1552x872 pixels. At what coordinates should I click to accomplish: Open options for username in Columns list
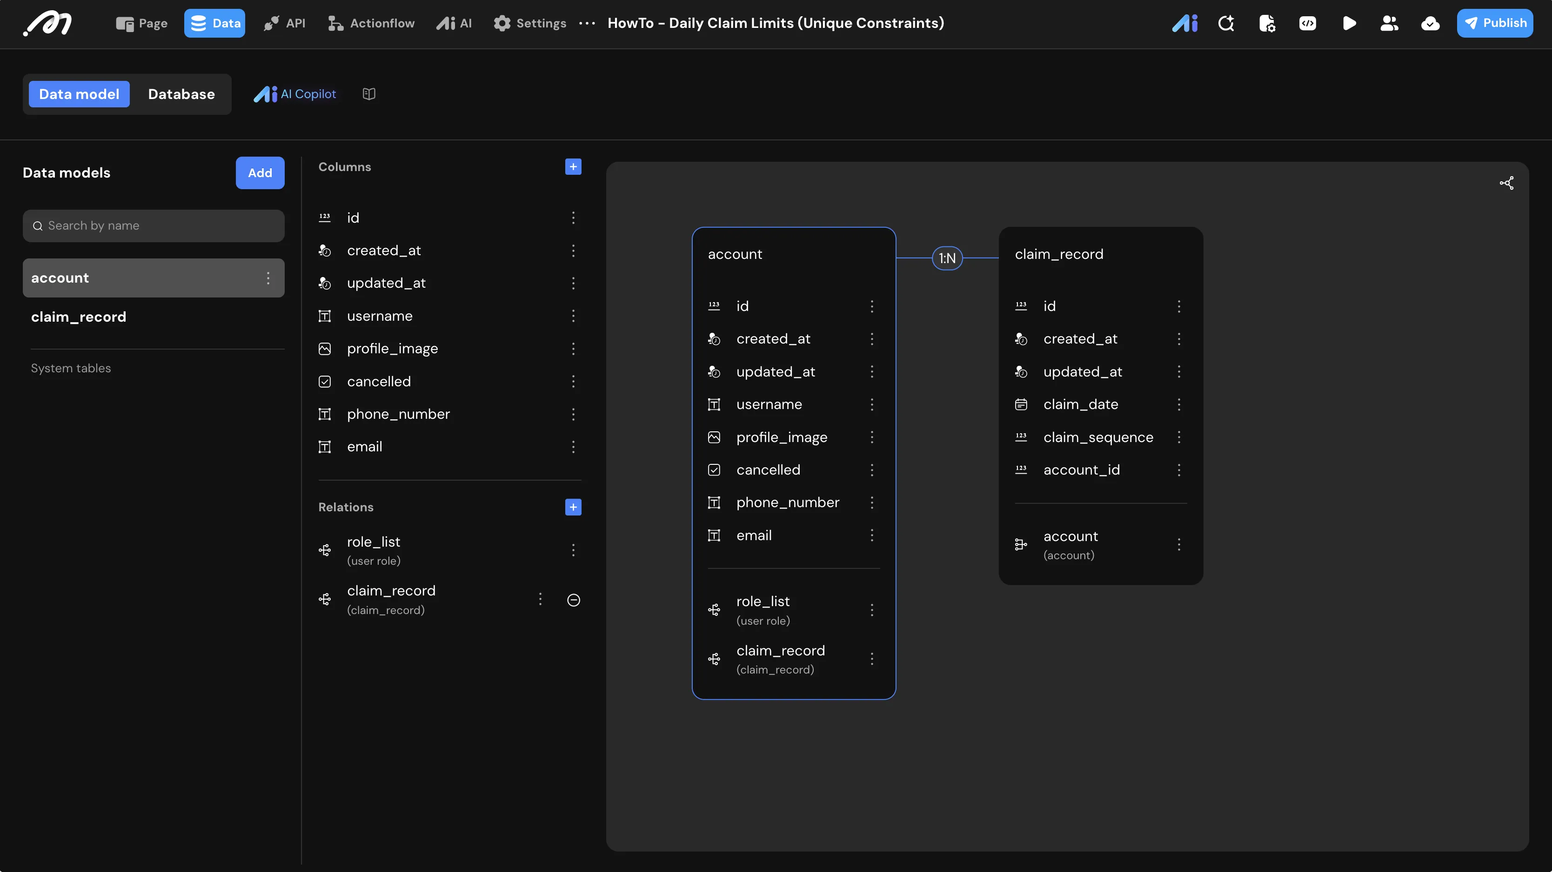pos(573,316)
